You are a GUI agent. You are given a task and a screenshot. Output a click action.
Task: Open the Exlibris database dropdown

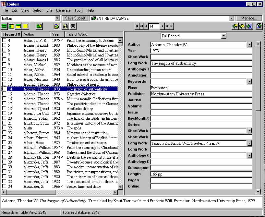pos(57,18)
